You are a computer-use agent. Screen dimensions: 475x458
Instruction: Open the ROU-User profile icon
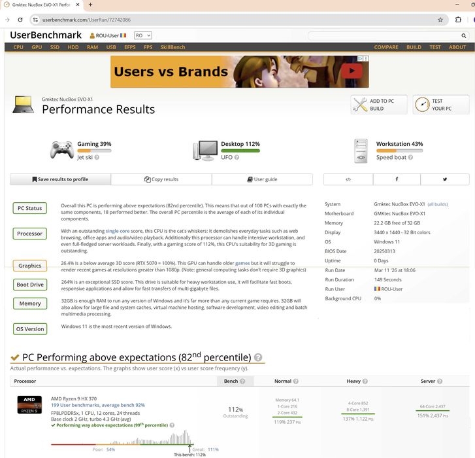(x=92, y=36)
